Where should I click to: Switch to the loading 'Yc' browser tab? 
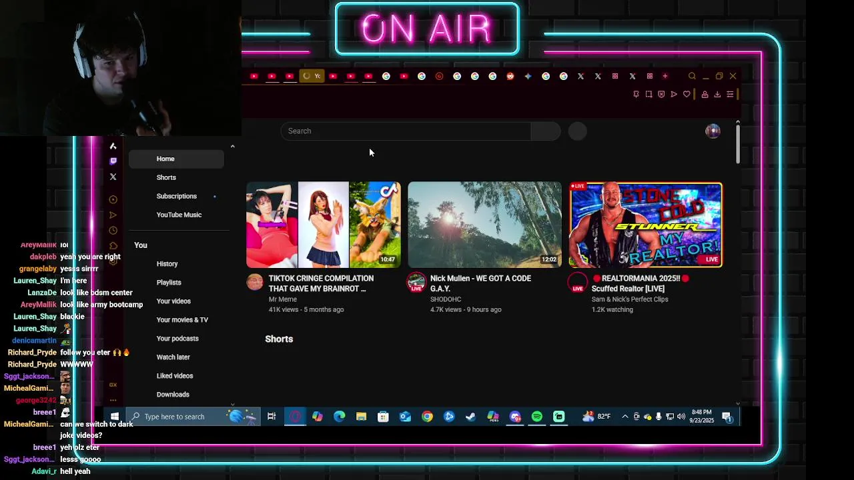(x=312, y=76)
